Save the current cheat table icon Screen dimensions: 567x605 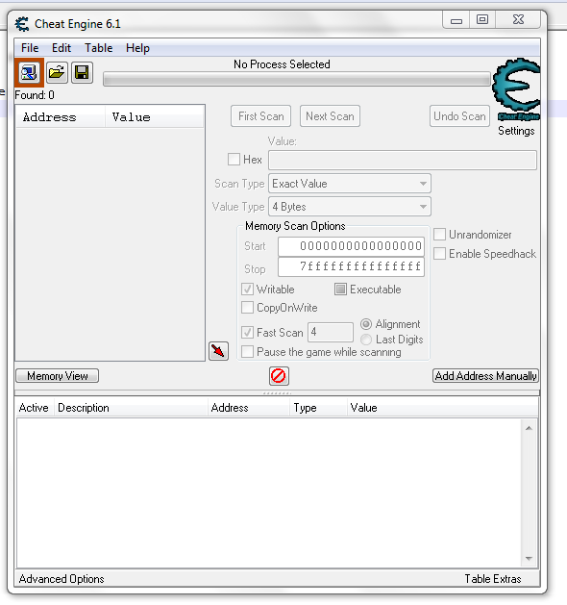click(x=82, y=72)
